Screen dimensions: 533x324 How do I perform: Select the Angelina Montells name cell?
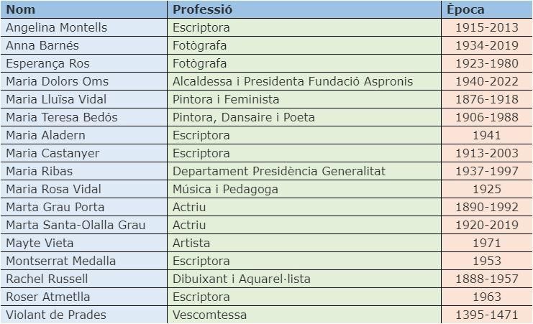(x=83, y=27)
